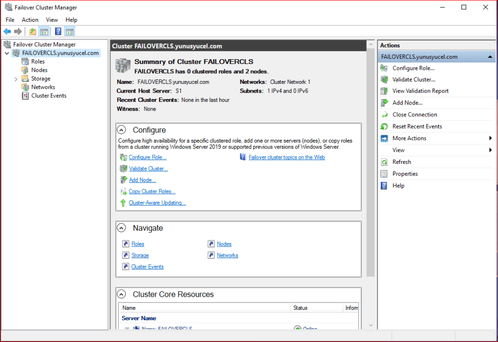
Task: Click the Forward arrow toolbar icon
Action: click(18, 32)
